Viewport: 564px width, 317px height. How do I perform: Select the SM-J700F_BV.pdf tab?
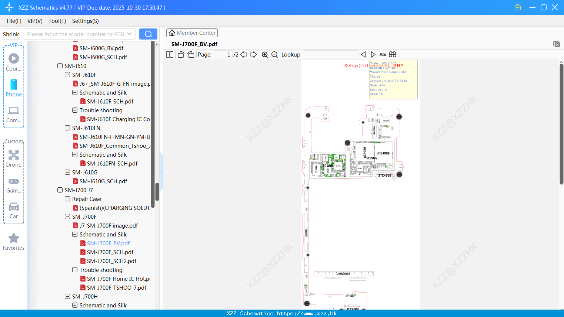pos(194,44)
